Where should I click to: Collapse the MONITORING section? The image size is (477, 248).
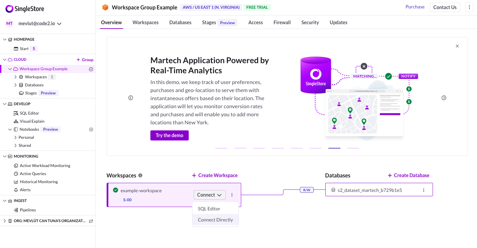click(5, 156)
